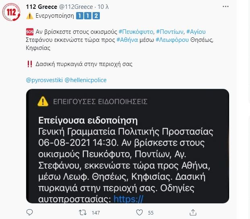This screenshot has width=250, height=219.
Task: Click the reply speech bubble icon
Action: pos(30,212)
